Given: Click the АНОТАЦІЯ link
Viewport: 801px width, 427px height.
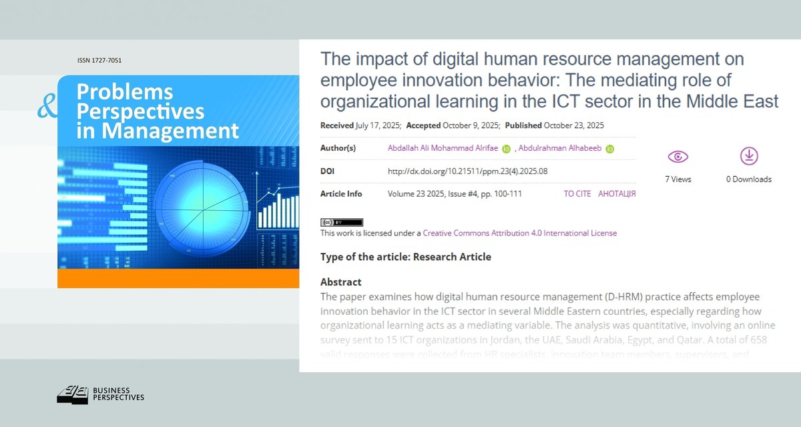Looking at the screenshot, I should [617, 194].
